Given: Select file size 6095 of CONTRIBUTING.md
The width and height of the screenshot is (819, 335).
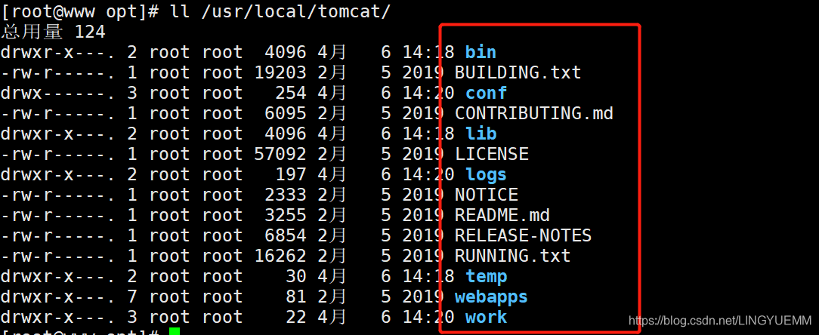Looking at the screenshot, I should [285, 113].
